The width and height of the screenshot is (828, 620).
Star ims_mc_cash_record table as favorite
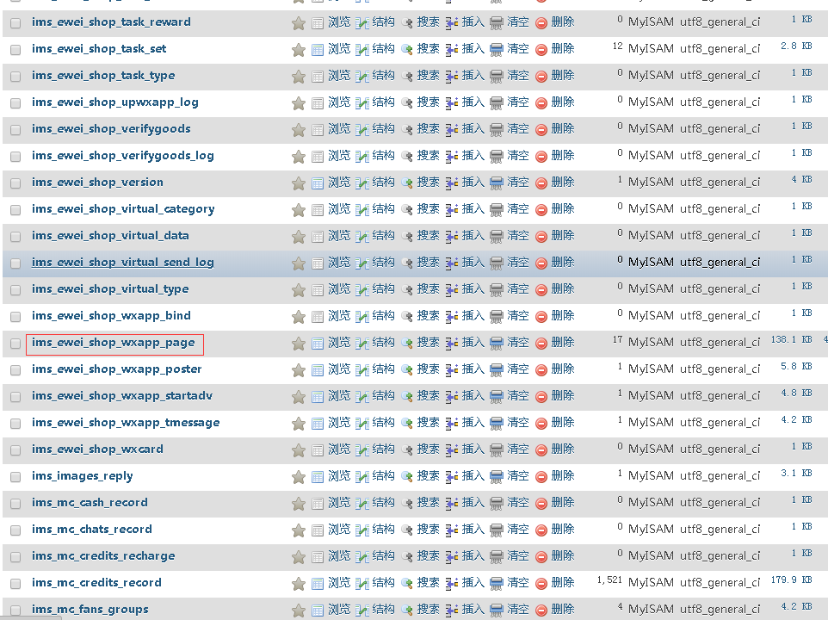point(299,504)
